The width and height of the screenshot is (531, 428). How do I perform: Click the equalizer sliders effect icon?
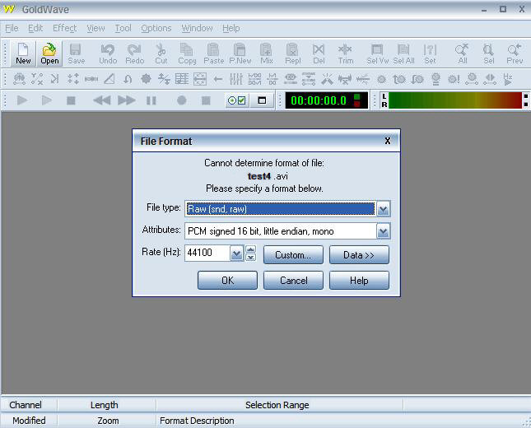(x=236, y=79)
